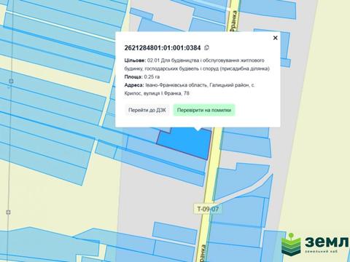Click upper square marker on boundary line
Image resolution: width=350 pixels, height=262 pixels.
pyautogui.click(x=11, y=81)
